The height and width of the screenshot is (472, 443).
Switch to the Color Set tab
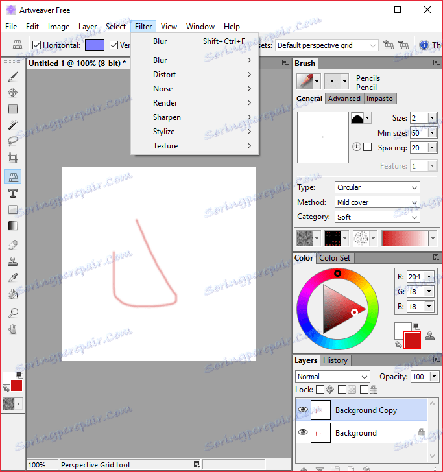coord(335,258)
